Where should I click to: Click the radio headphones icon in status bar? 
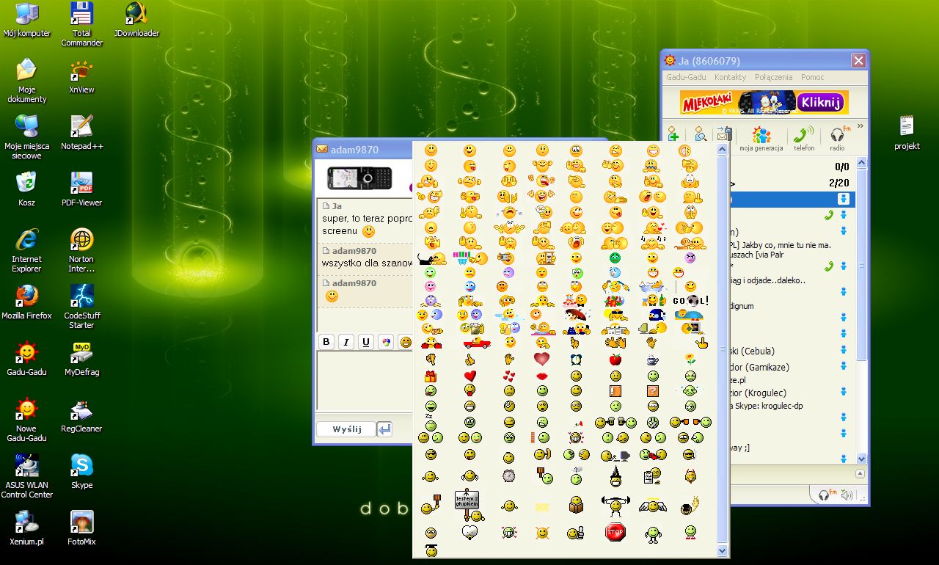[x=827, y=495]
